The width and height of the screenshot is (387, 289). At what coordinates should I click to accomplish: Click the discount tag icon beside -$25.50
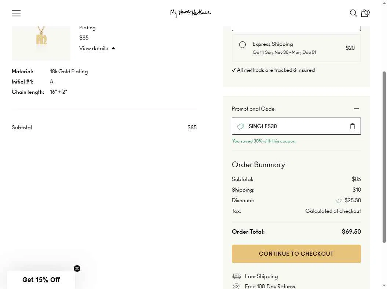click(339, 201)
